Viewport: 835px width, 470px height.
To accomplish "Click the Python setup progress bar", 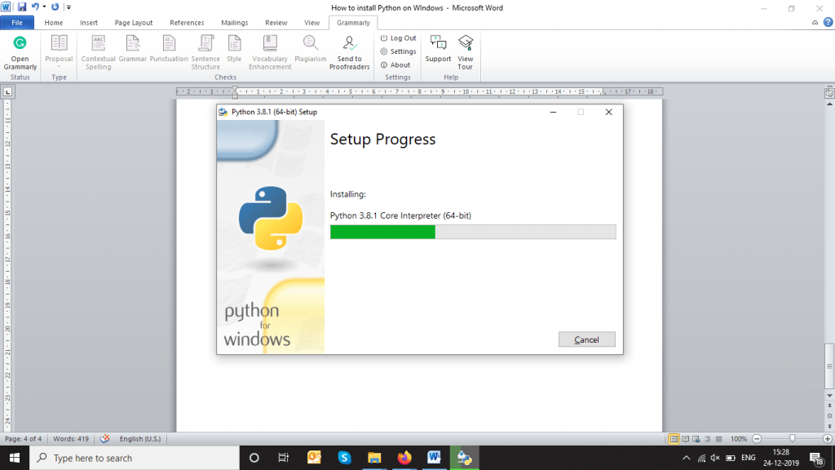I will coord(473,232).
